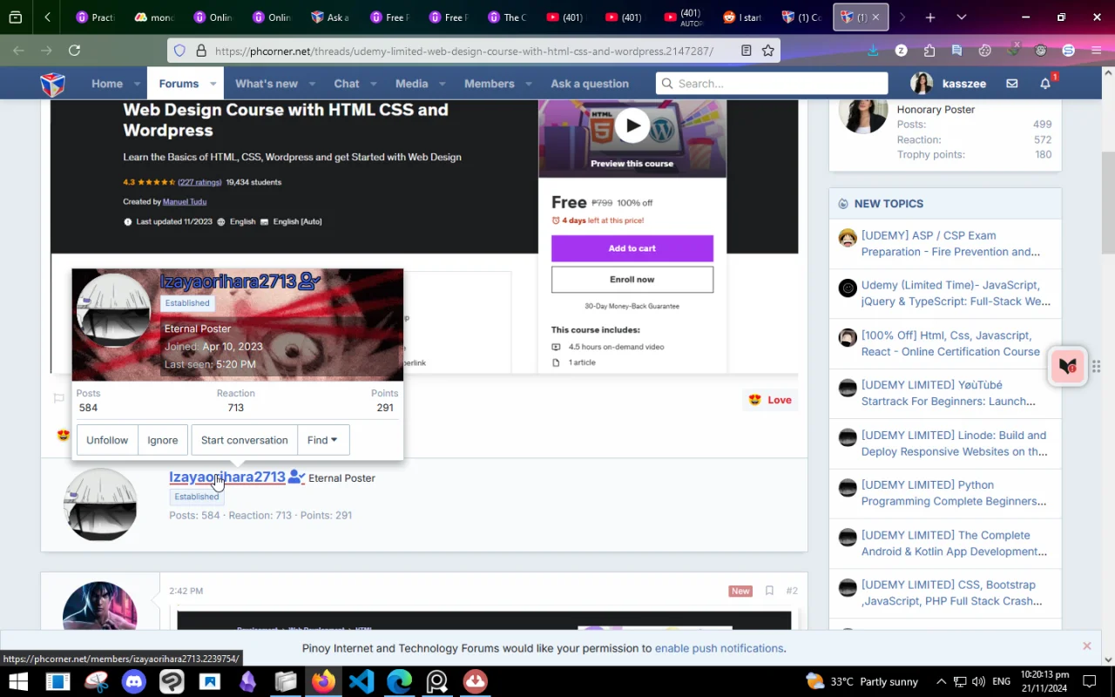This screenshot has height=697, width=1115.
Task: Click in the forum Search field
Action: pos(772,84)
